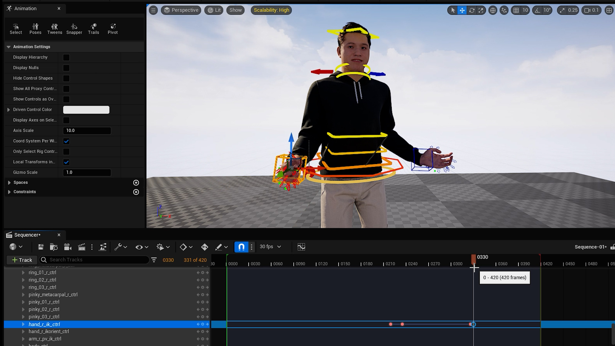Open the Tweens tool
615x346 pixels.
pyautogui.click(x=55, y=29)
